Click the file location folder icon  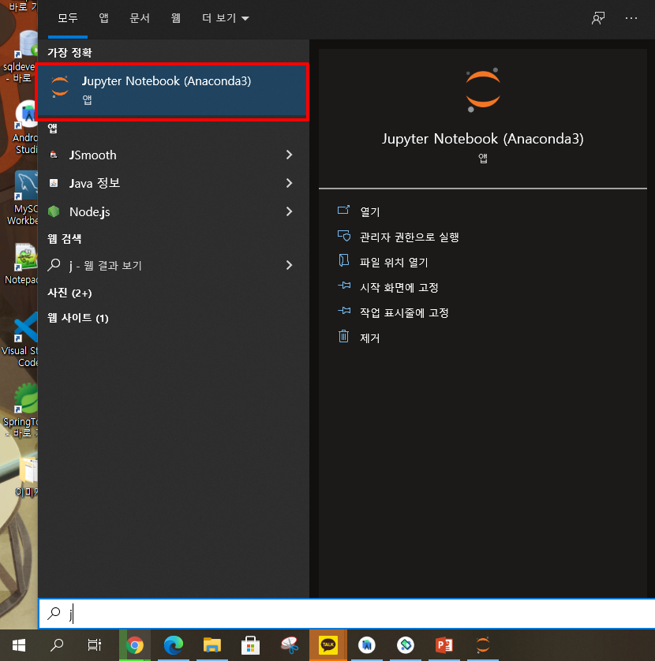point(344,260)
